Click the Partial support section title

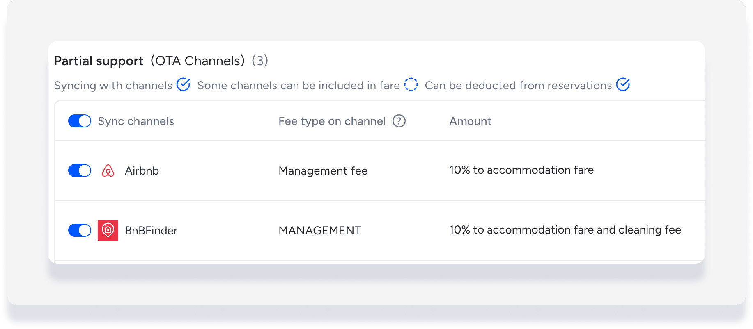[x=99, y=61]
